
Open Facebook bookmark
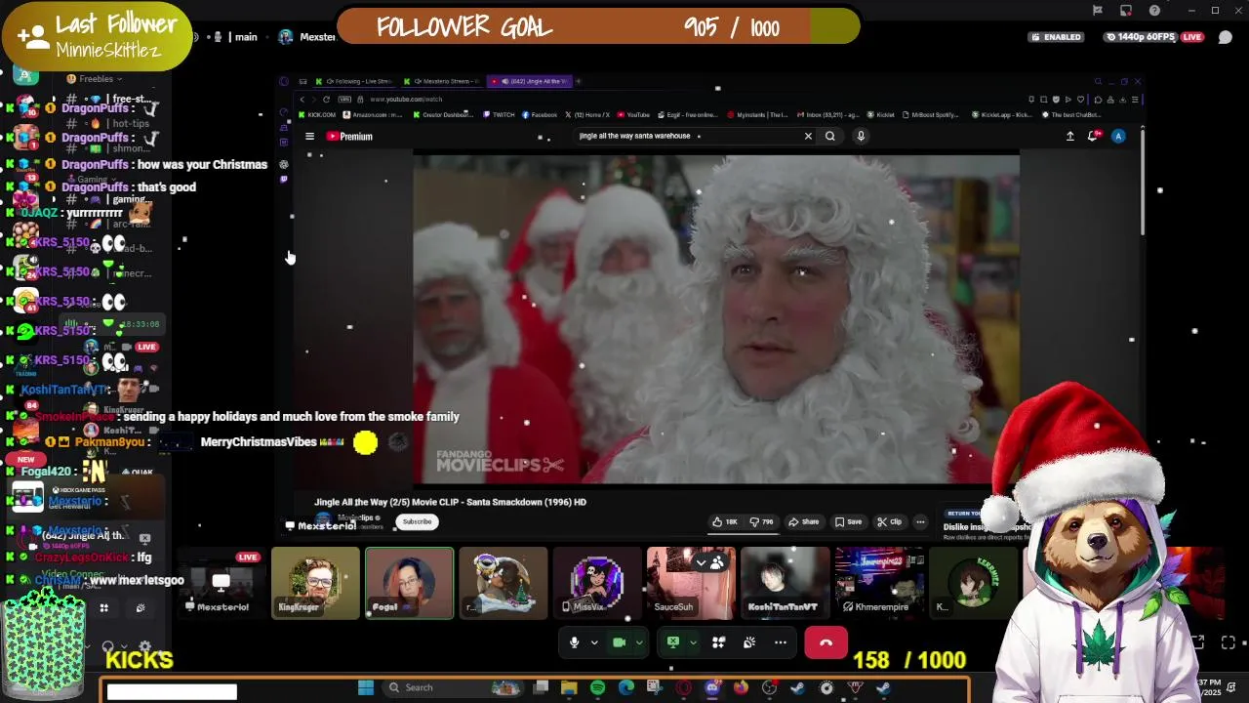tap(540, 115)
